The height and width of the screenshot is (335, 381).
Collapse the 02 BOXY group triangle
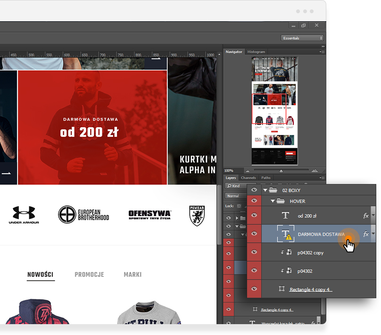pyautogui.click(x=265, y=190)
